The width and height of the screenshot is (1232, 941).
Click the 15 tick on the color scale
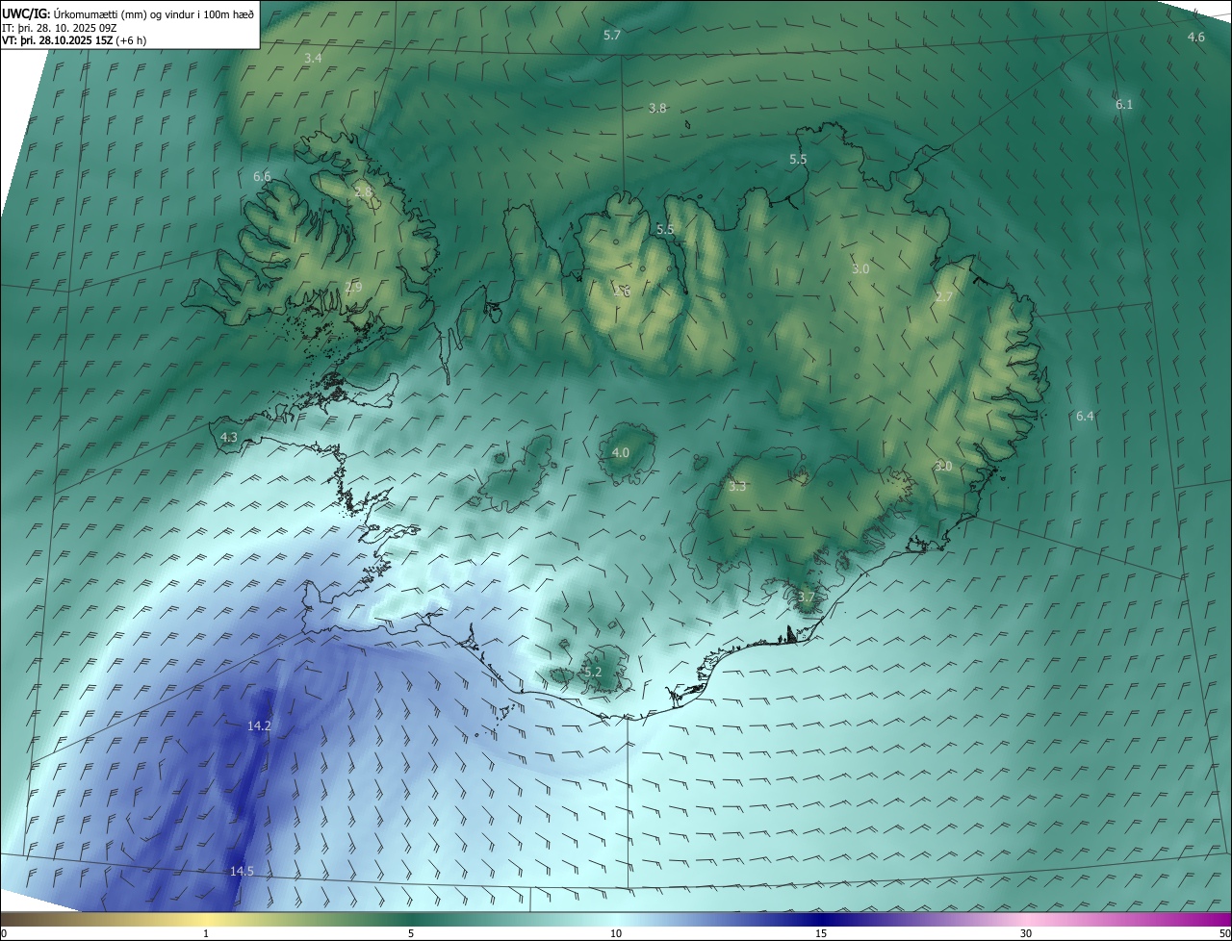point(821,933)
